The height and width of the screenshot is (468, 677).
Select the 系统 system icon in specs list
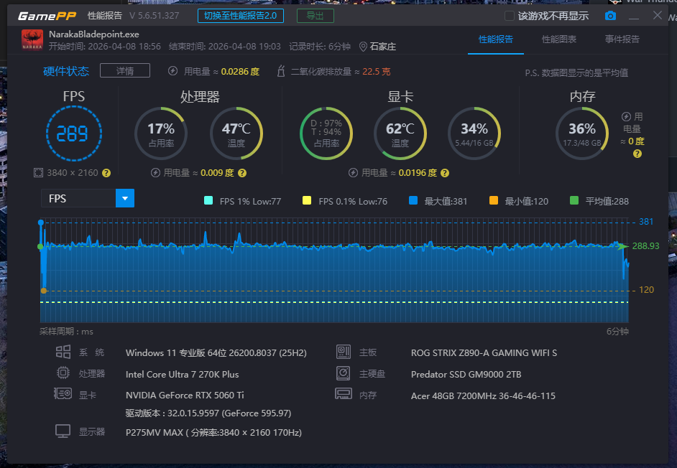pos(63,352)
